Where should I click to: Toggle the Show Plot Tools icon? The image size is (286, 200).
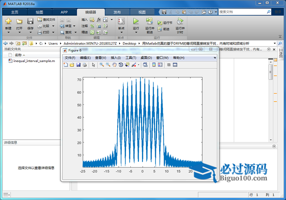[175, 65]
